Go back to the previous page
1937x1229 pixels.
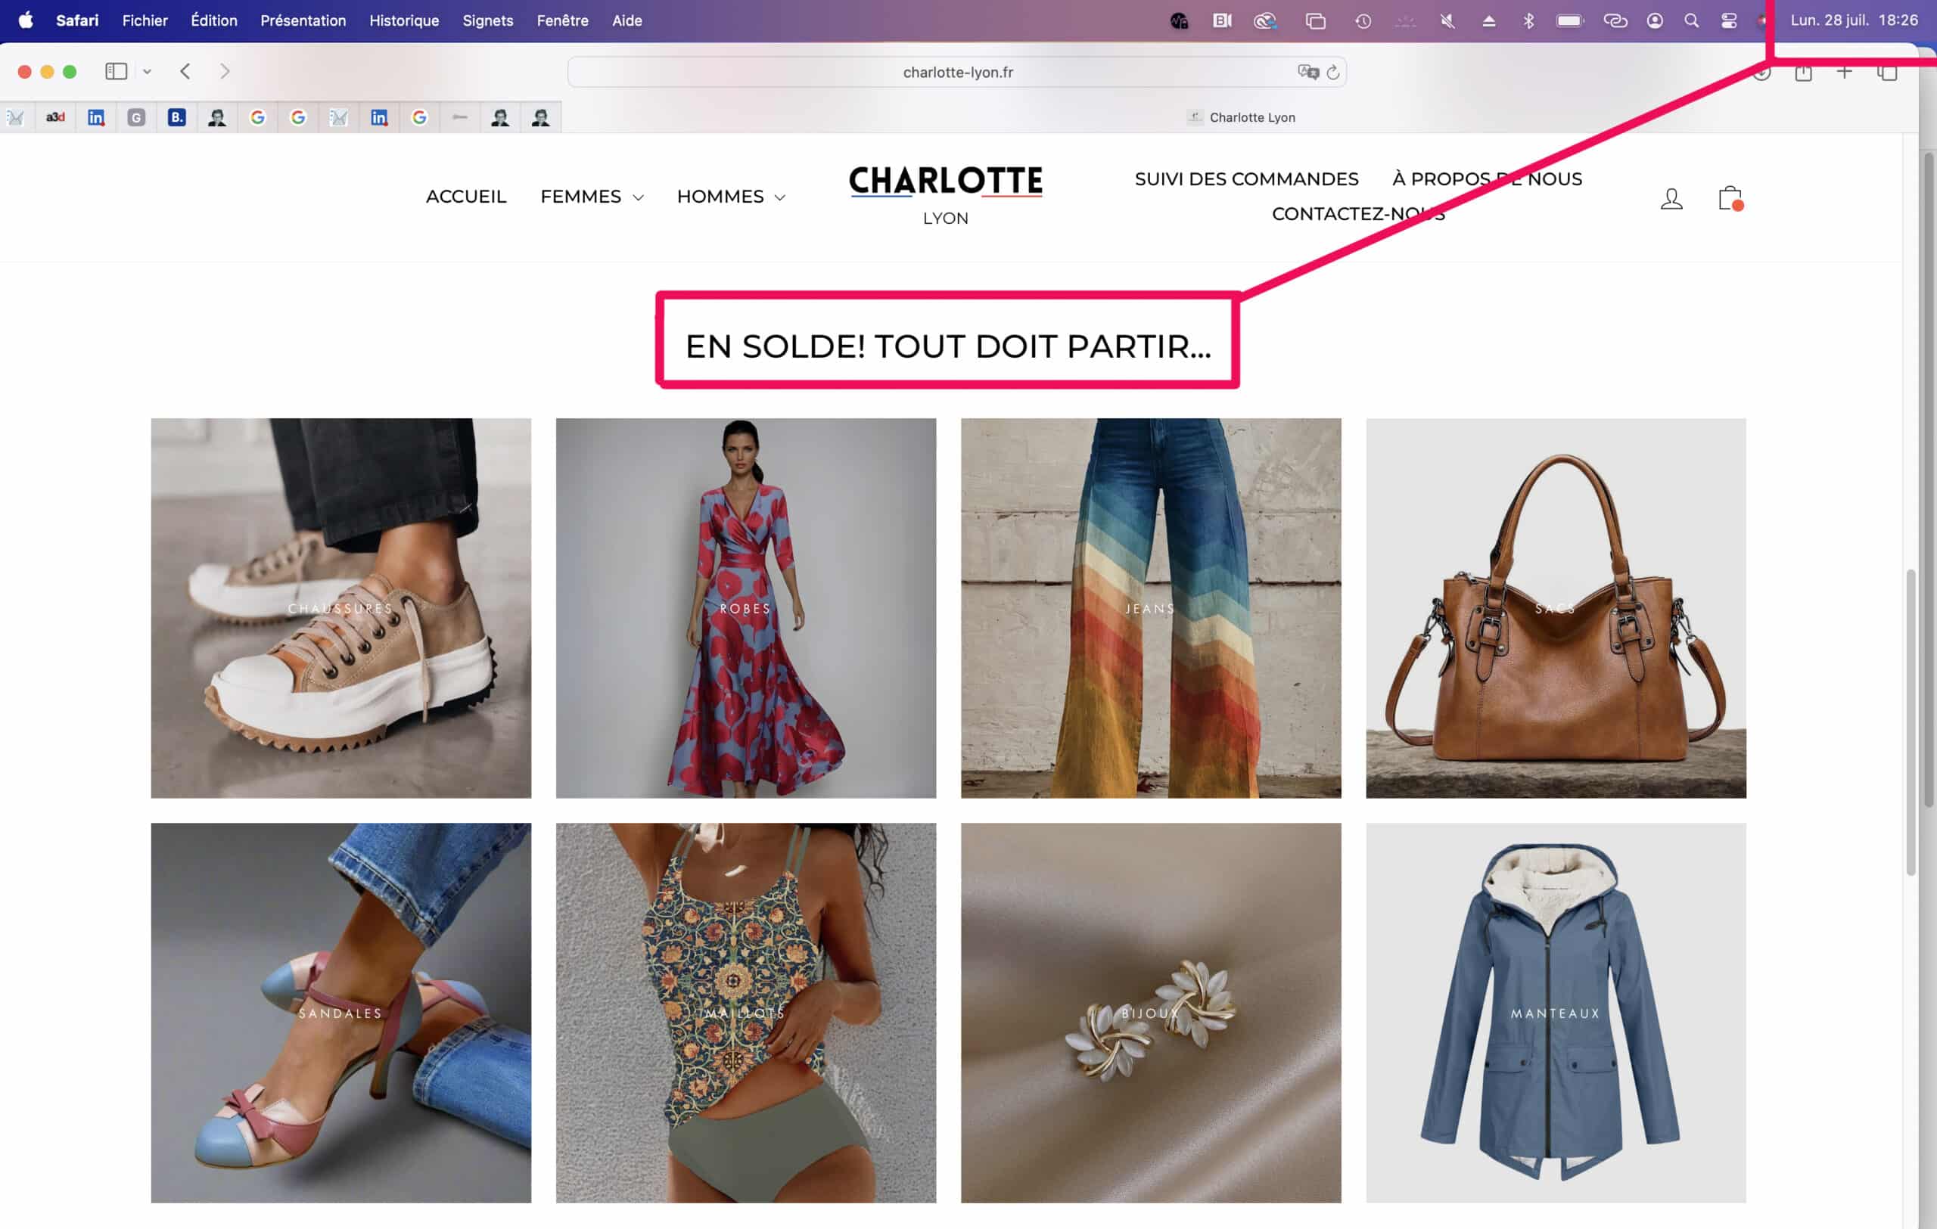pos(185,72)
